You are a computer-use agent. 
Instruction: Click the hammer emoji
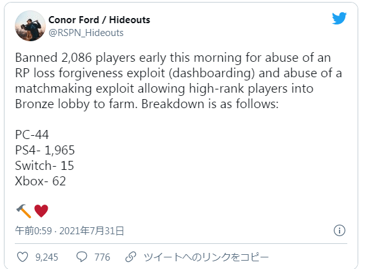pyautogui.click(x=24, y=211)
